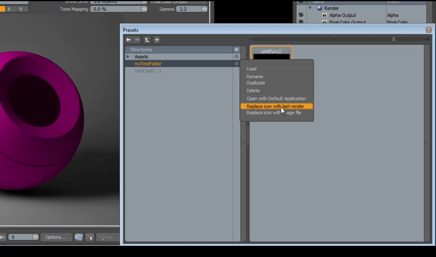
Task: Go up one directory level in Presets
Action: click(147, 40)
